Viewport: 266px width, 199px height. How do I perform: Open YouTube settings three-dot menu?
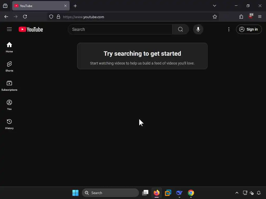[x=229, y=29]
